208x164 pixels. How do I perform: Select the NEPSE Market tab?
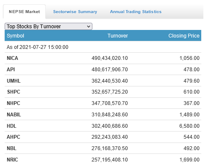(24, 12)
